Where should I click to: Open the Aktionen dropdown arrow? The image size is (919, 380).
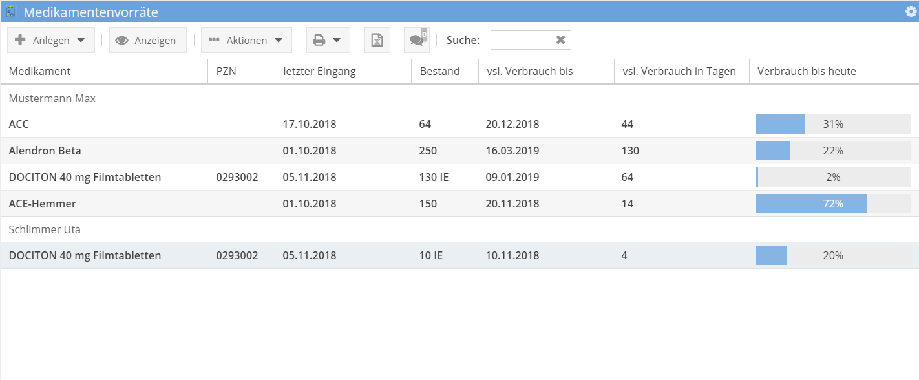click(279, 39)
